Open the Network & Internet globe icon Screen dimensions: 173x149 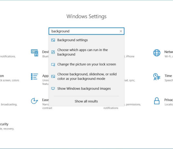pyautogui.click(x=157, y=53)
